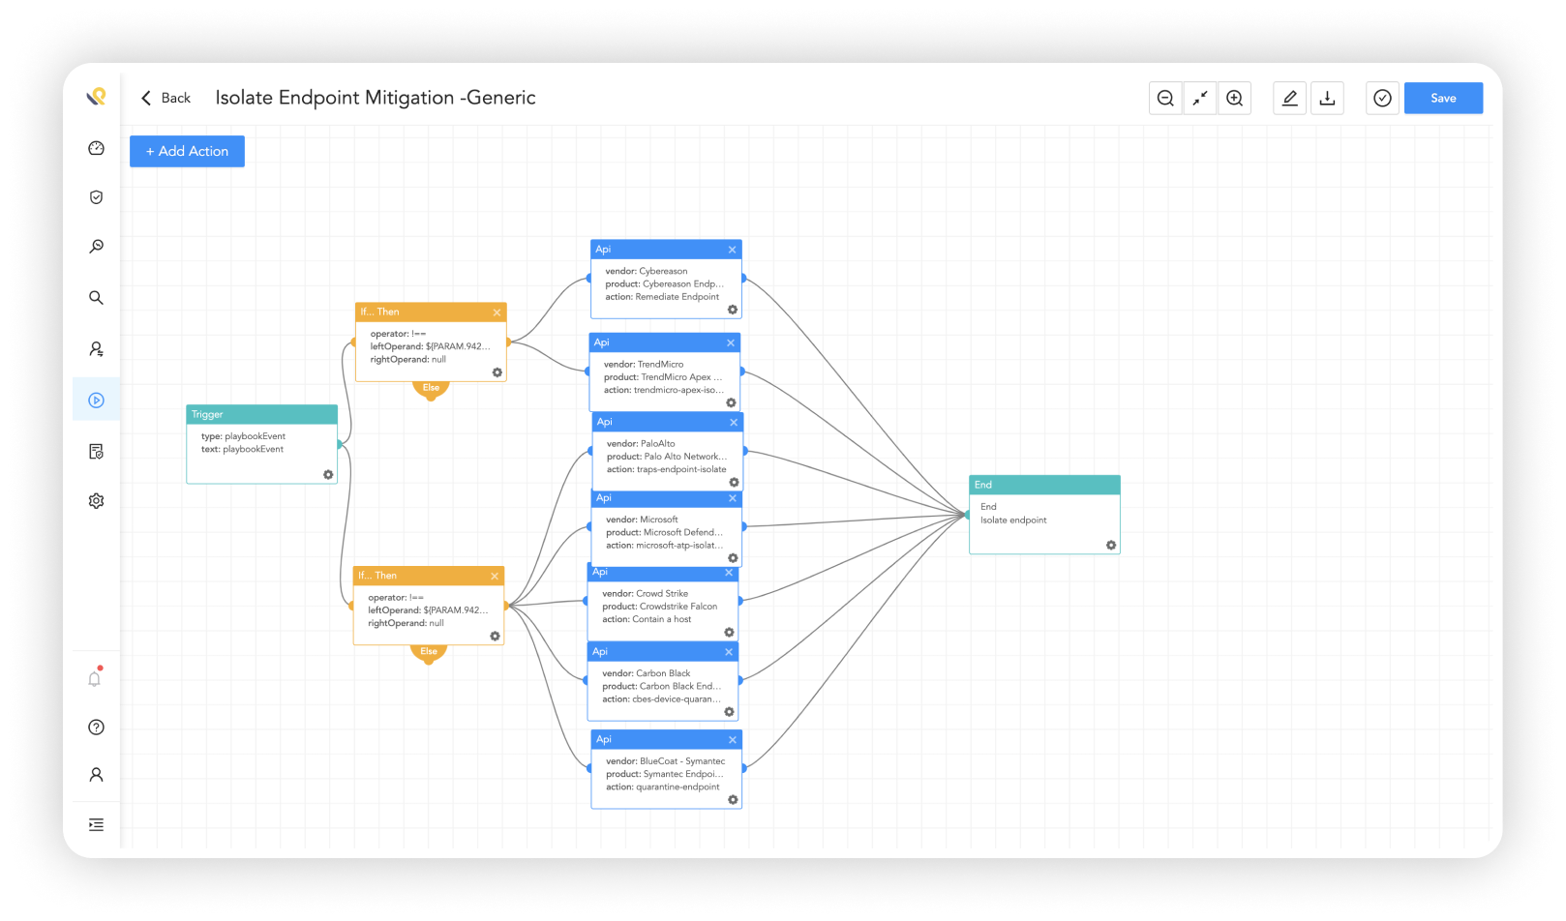Viewport: 1566px width, 921px height.
Task: Open settings gear on End node
Action: click(x=1111, y=546)
